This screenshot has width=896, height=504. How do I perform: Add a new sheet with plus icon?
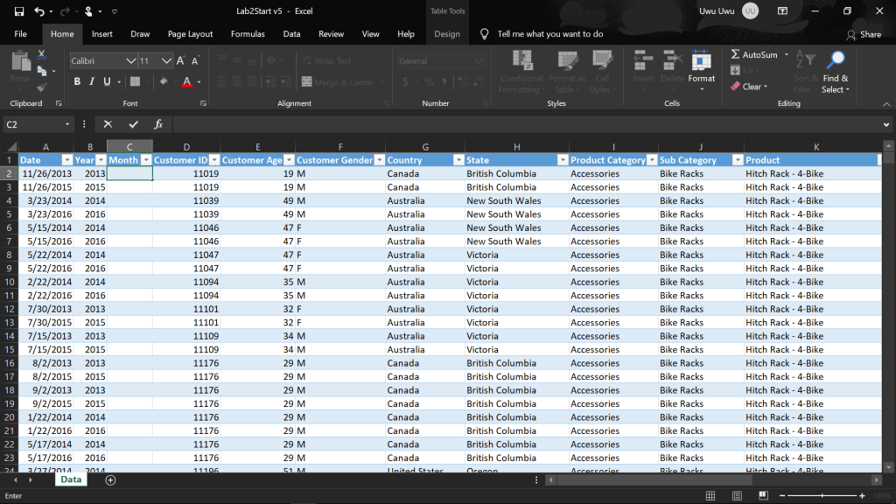pos(110,479)
